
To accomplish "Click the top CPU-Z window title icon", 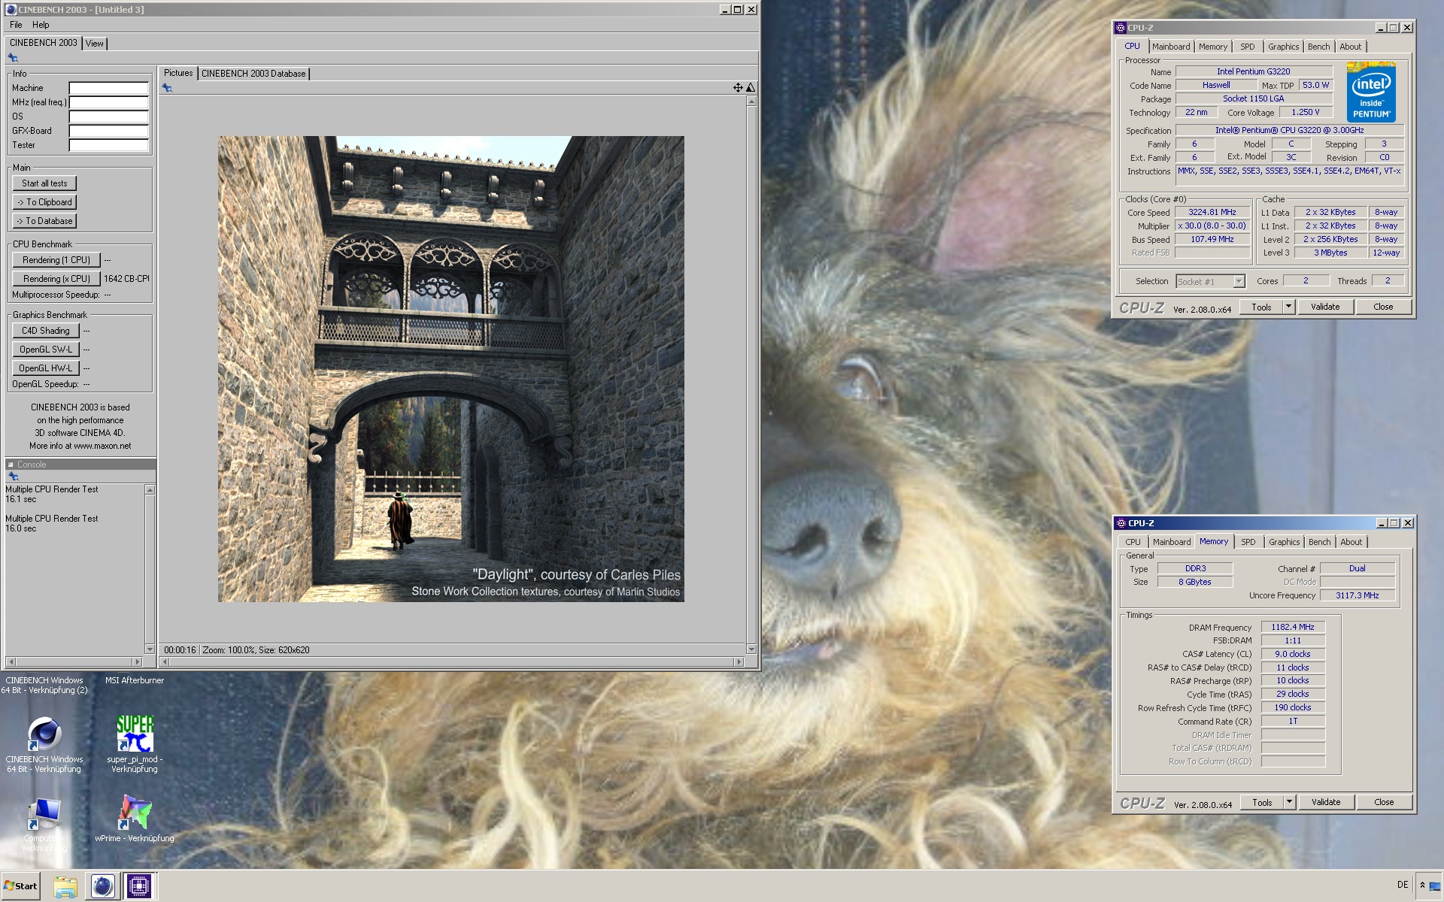I will tap(1121, 28).
